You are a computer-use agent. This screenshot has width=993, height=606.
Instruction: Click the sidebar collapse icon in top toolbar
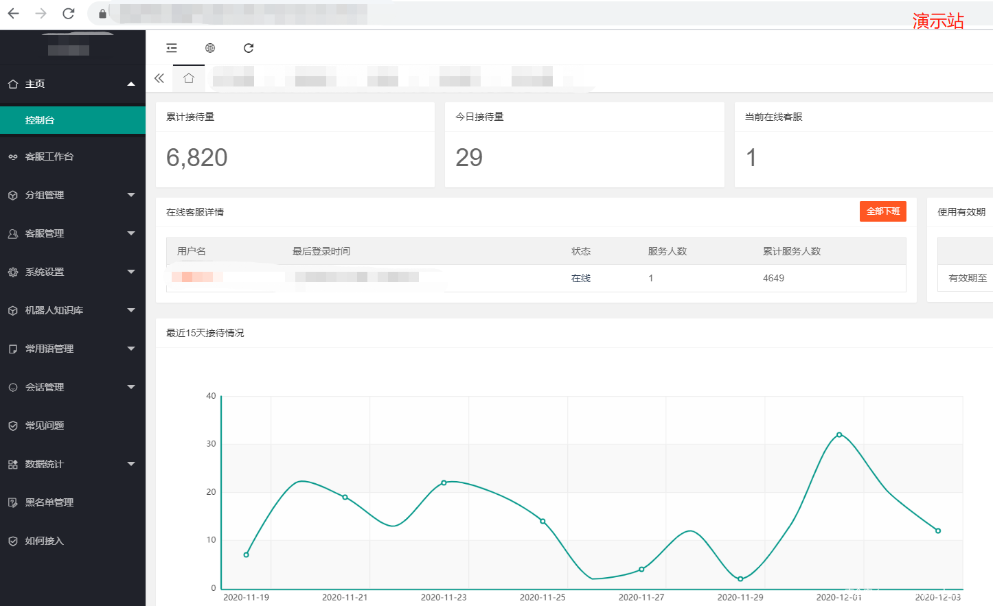172,48
